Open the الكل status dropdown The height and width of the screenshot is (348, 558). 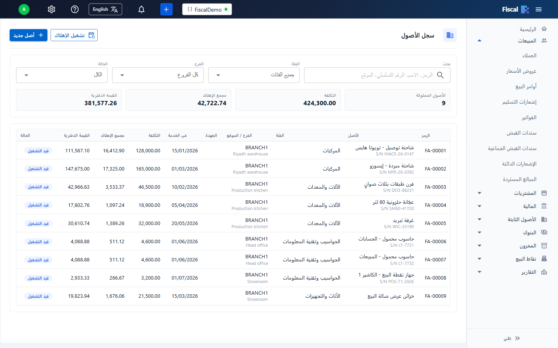click(x=62, y=75)
